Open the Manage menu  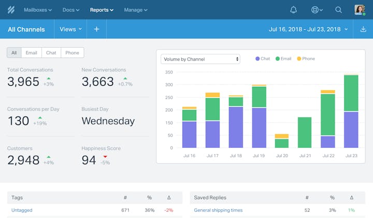(x=136, y=10)
